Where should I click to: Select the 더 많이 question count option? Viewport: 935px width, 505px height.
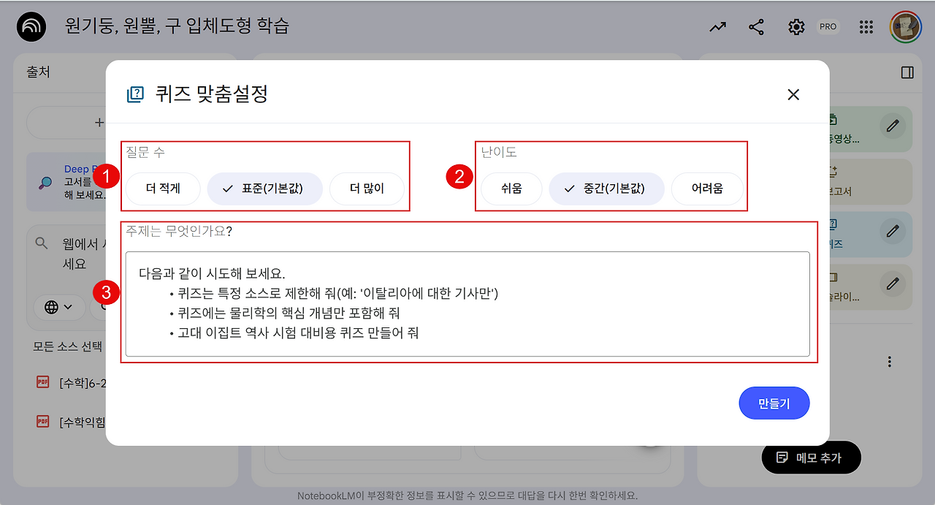point(367,189)
